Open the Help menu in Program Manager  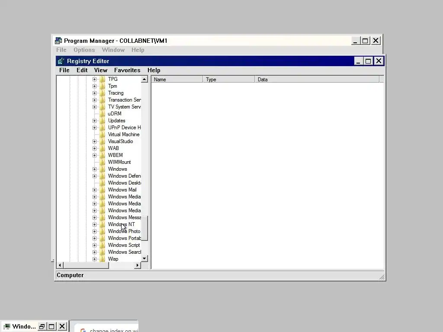[x=138, y=50]
